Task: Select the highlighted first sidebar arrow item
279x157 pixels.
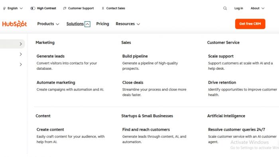Action: [12, 44]
